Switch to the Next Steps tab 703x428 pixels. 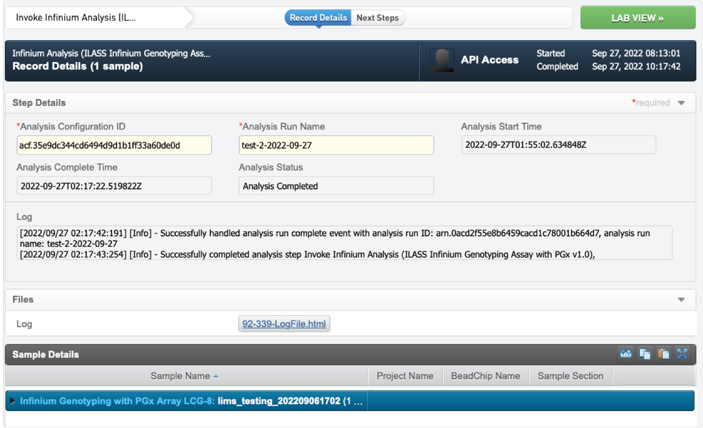point(377,18)
